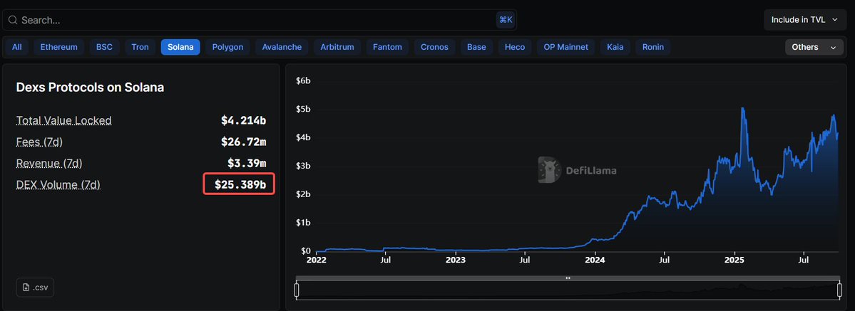Click the 2024 x-axis label
Screen dimensions: 855x311
[x=595, y=260]
